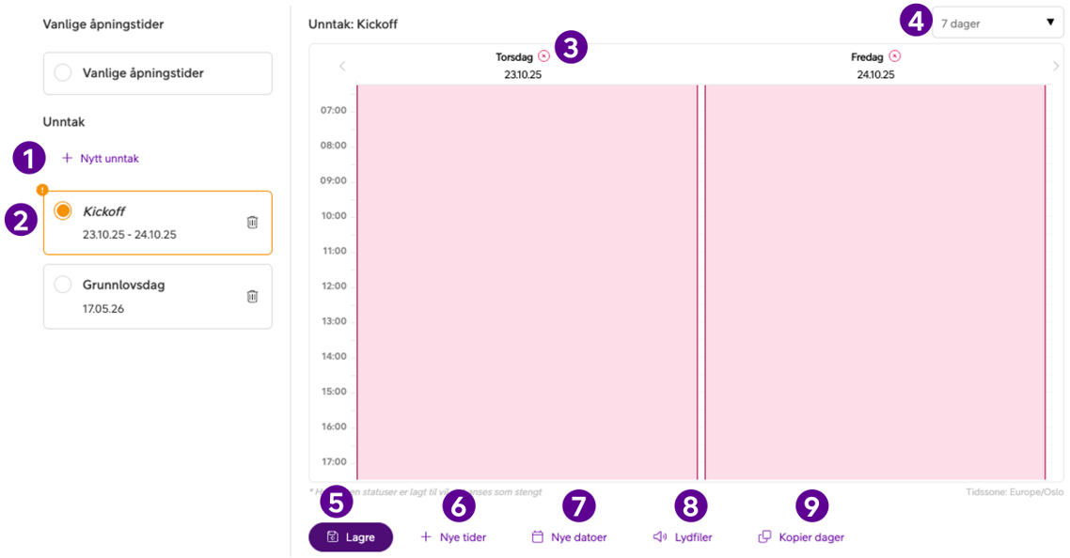Click the red remove icon beside Fredag
The width and height of the screenshot is (1070, 558).
[894, 56]
